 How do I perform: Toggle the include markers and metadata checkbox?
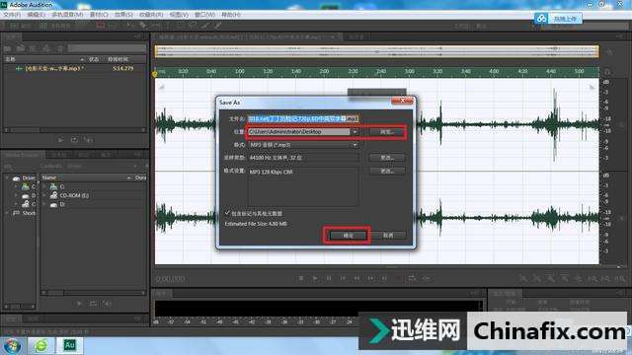click(x=227, y=213)
